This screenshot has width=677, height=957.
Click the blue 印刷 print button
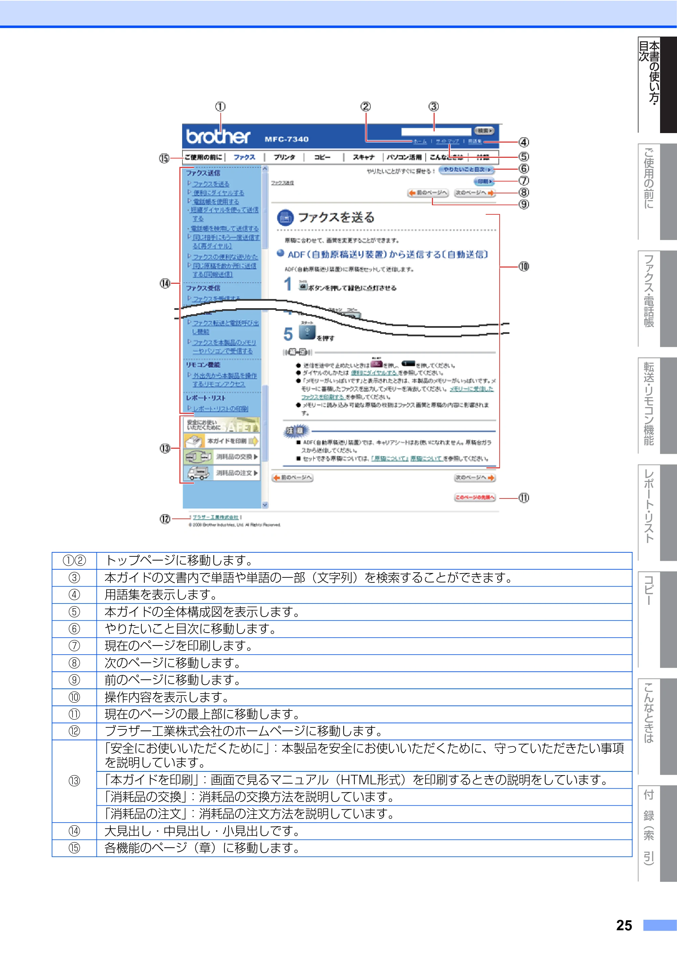(484, 182)
